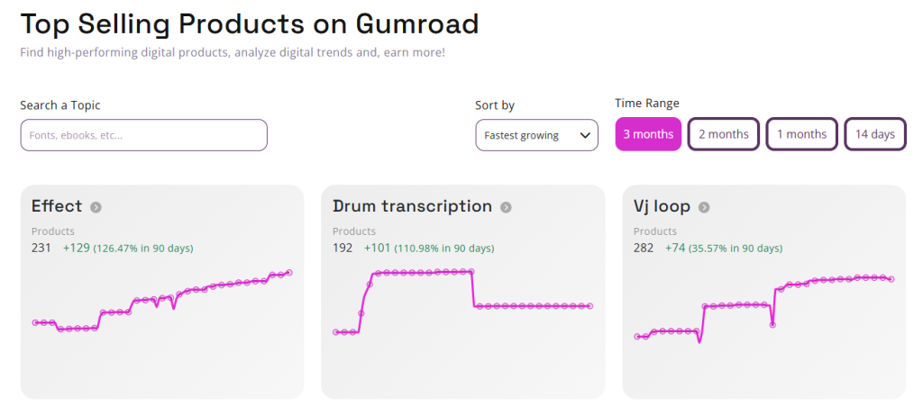Open the Sort by dropdown
Viewport: 923px width, 407px height.
(x=536, y=135)
